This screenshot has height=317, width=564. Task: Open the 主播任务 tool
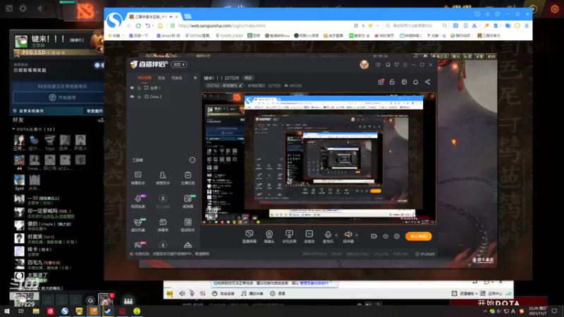[188, 178]
